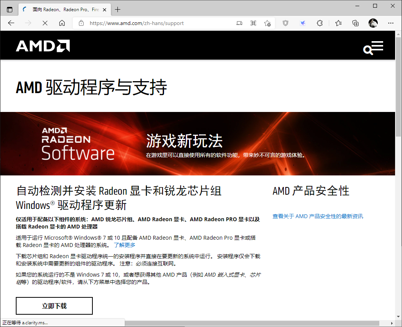Click the AMD logo
Screen dimensions: 402x327
43,46
